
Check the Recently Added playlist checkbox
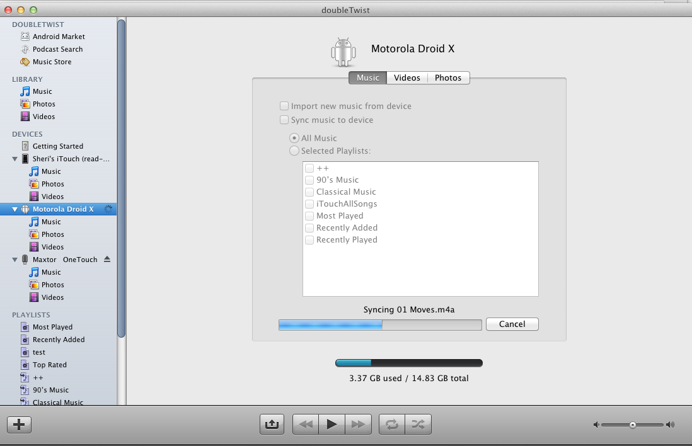309,227
